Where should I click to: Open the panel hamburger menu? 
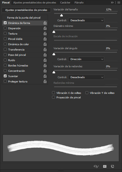119,2
